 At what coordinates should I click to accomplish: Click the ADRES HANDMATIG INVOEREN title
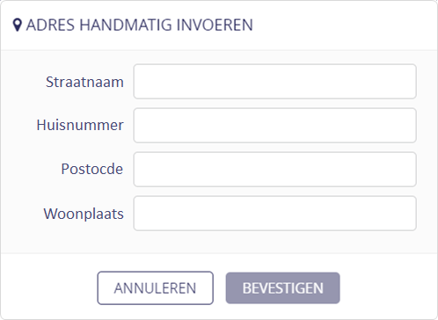tap(140, 25)
